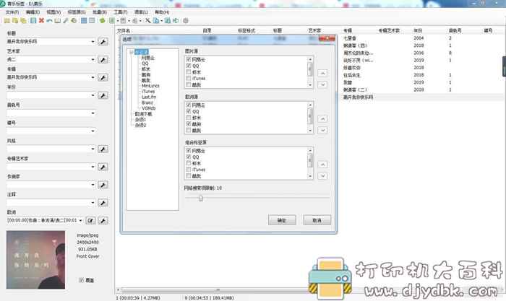Open the 年份 field dropdown
The height and width of the screenshot is (301, 506).
(93, 95)
